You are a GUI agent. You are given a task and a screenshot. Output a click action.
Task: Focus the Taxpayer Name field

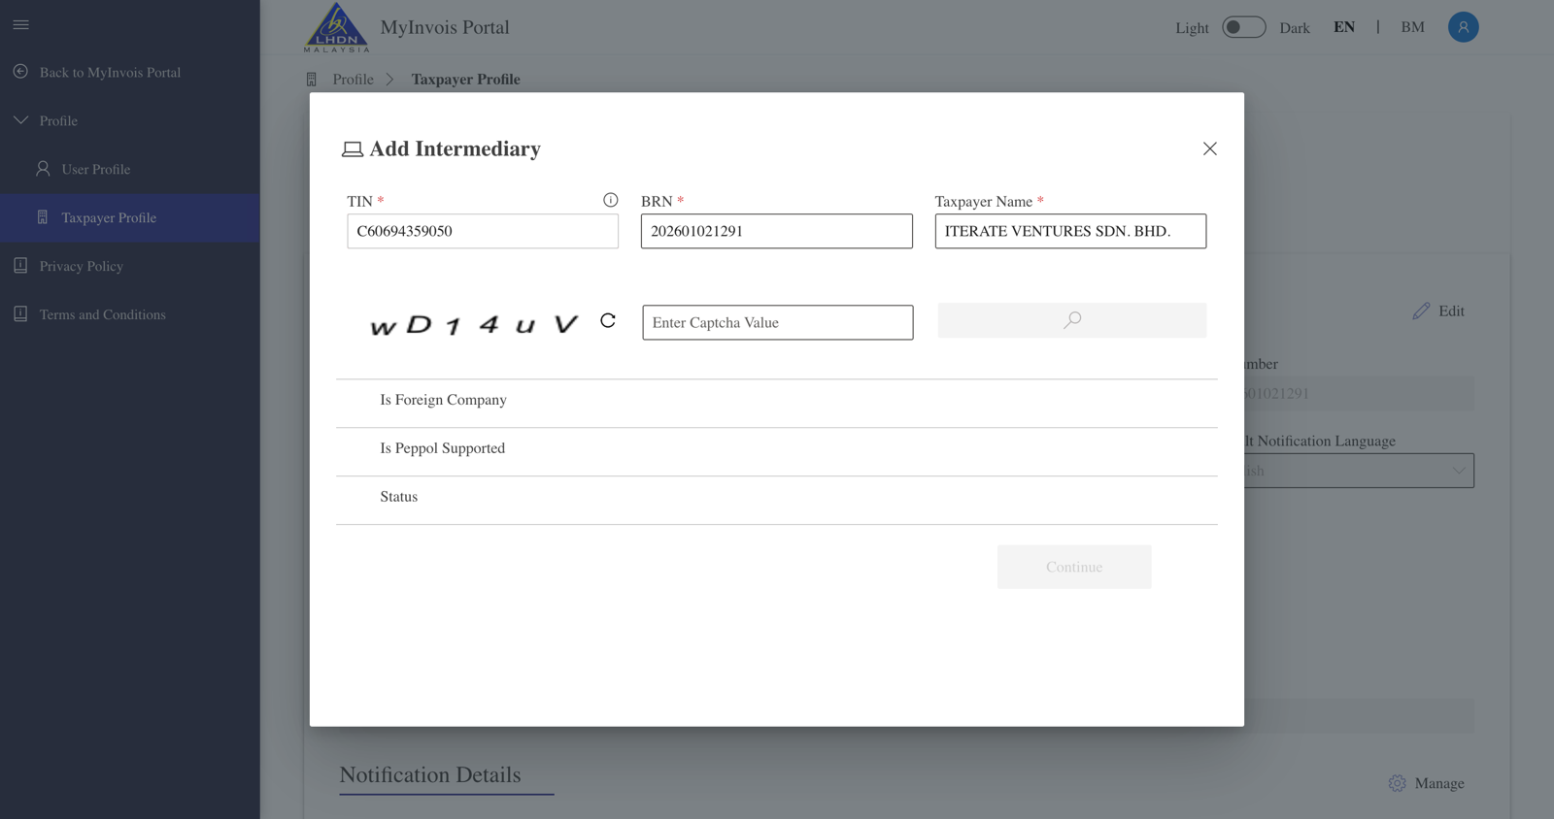(1070, 231)
